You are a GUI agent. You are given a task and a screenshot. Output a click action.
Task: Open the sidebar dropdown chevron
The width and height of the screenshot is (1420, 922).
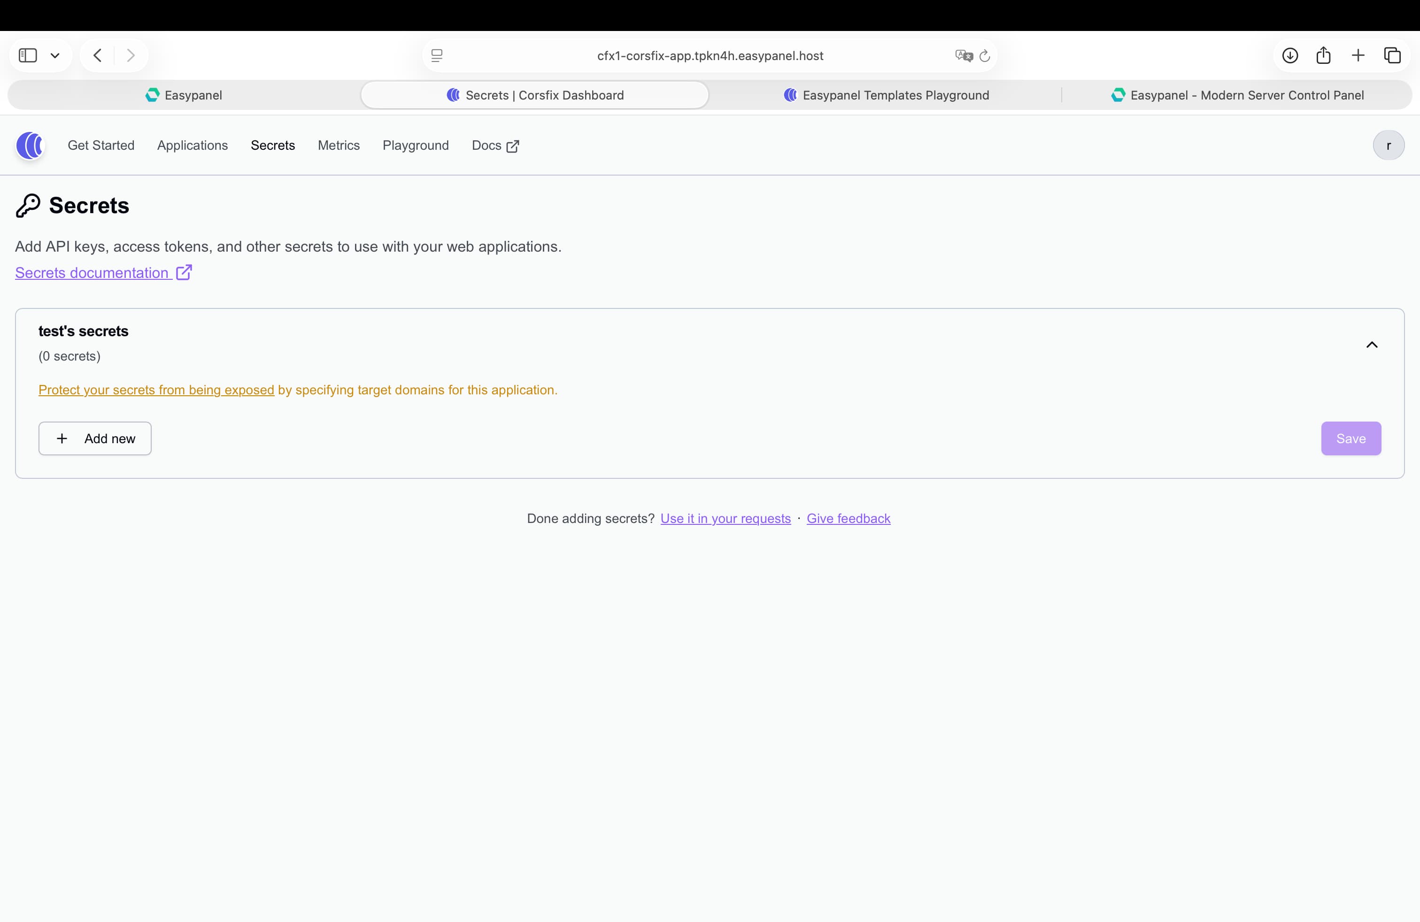pyautogui.click(x=55, y=55)
